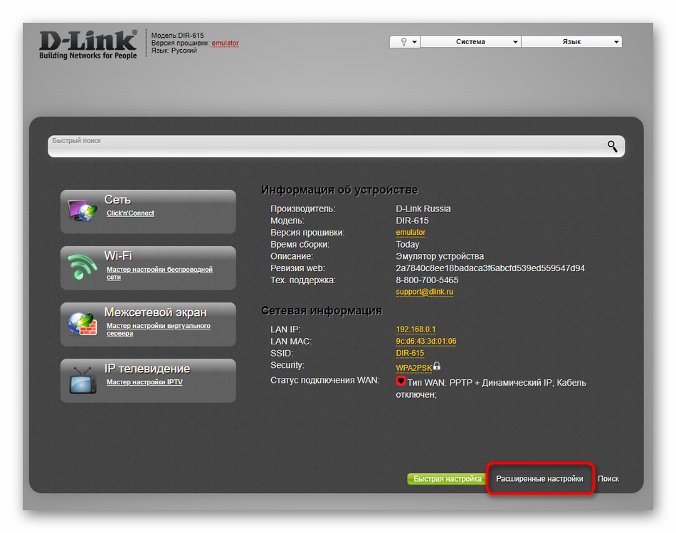Click the red WAN status indicator icon
Image resolution: width=676 pixels, height=533 pixels.
[x=401, y=381]
